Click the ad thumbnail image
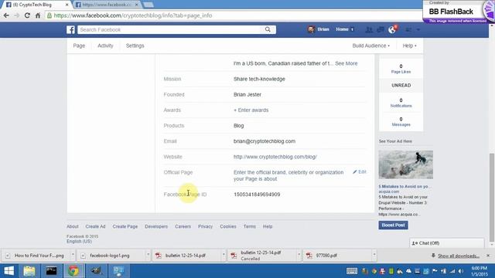495x278 pixels. pos(405,164)
